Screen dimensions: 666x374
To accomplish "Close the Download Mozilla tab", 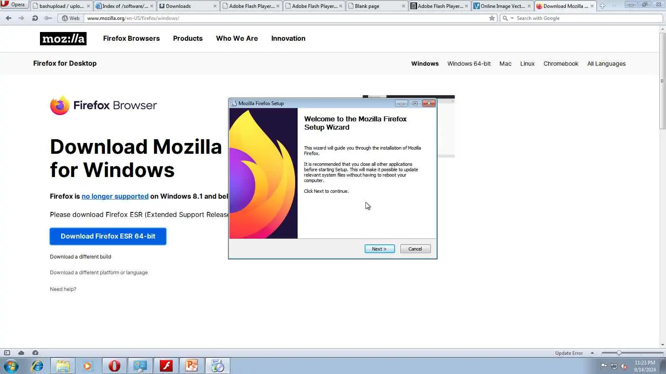I will pyautogui.click(x=592, y=6).
